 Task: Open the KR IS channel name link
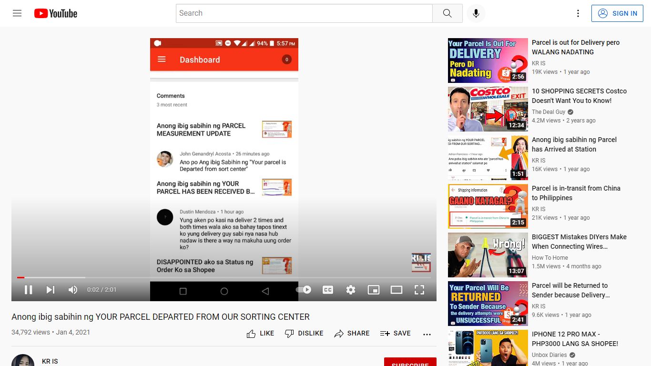click(x=50, y=361)
